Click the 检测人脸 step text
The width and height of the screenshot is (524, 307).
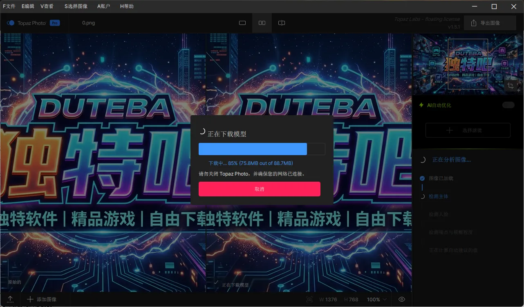[x=439, y=214]
